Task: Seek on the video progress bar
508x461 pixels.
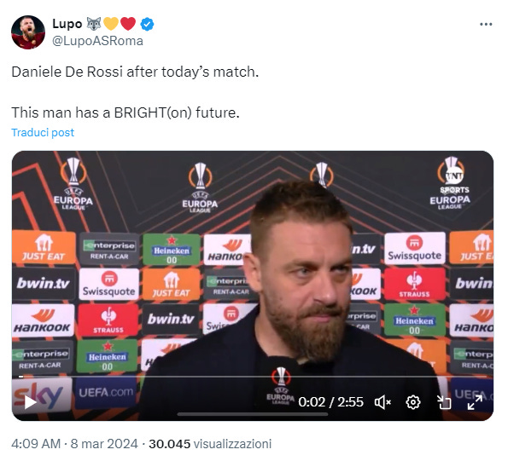Action: (x=253, y=377)
